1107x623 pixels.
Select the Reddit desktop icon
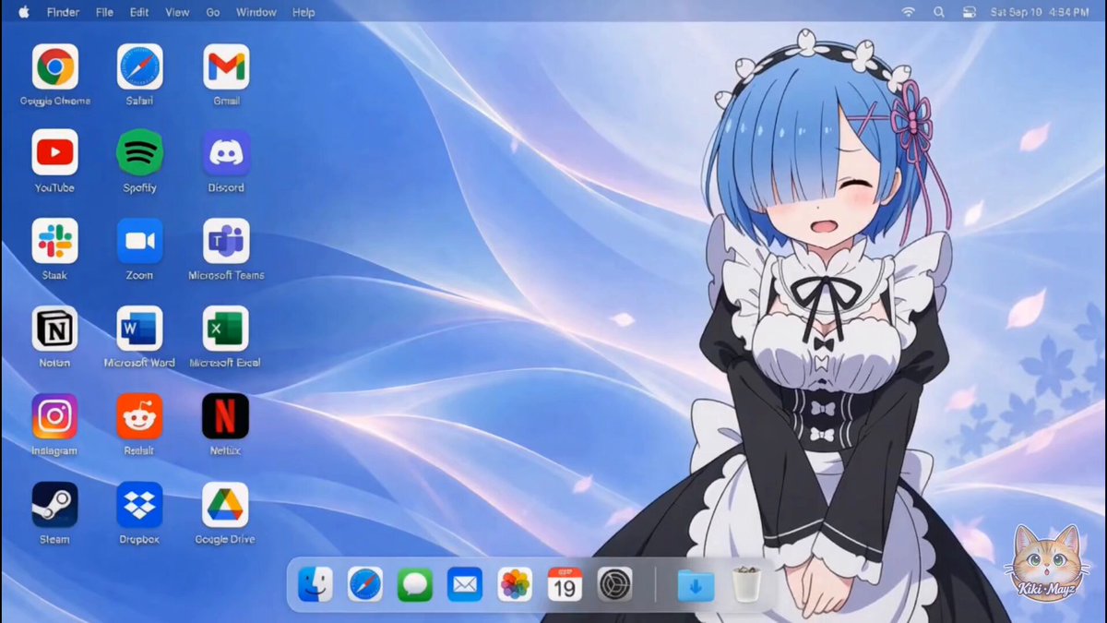139,416
